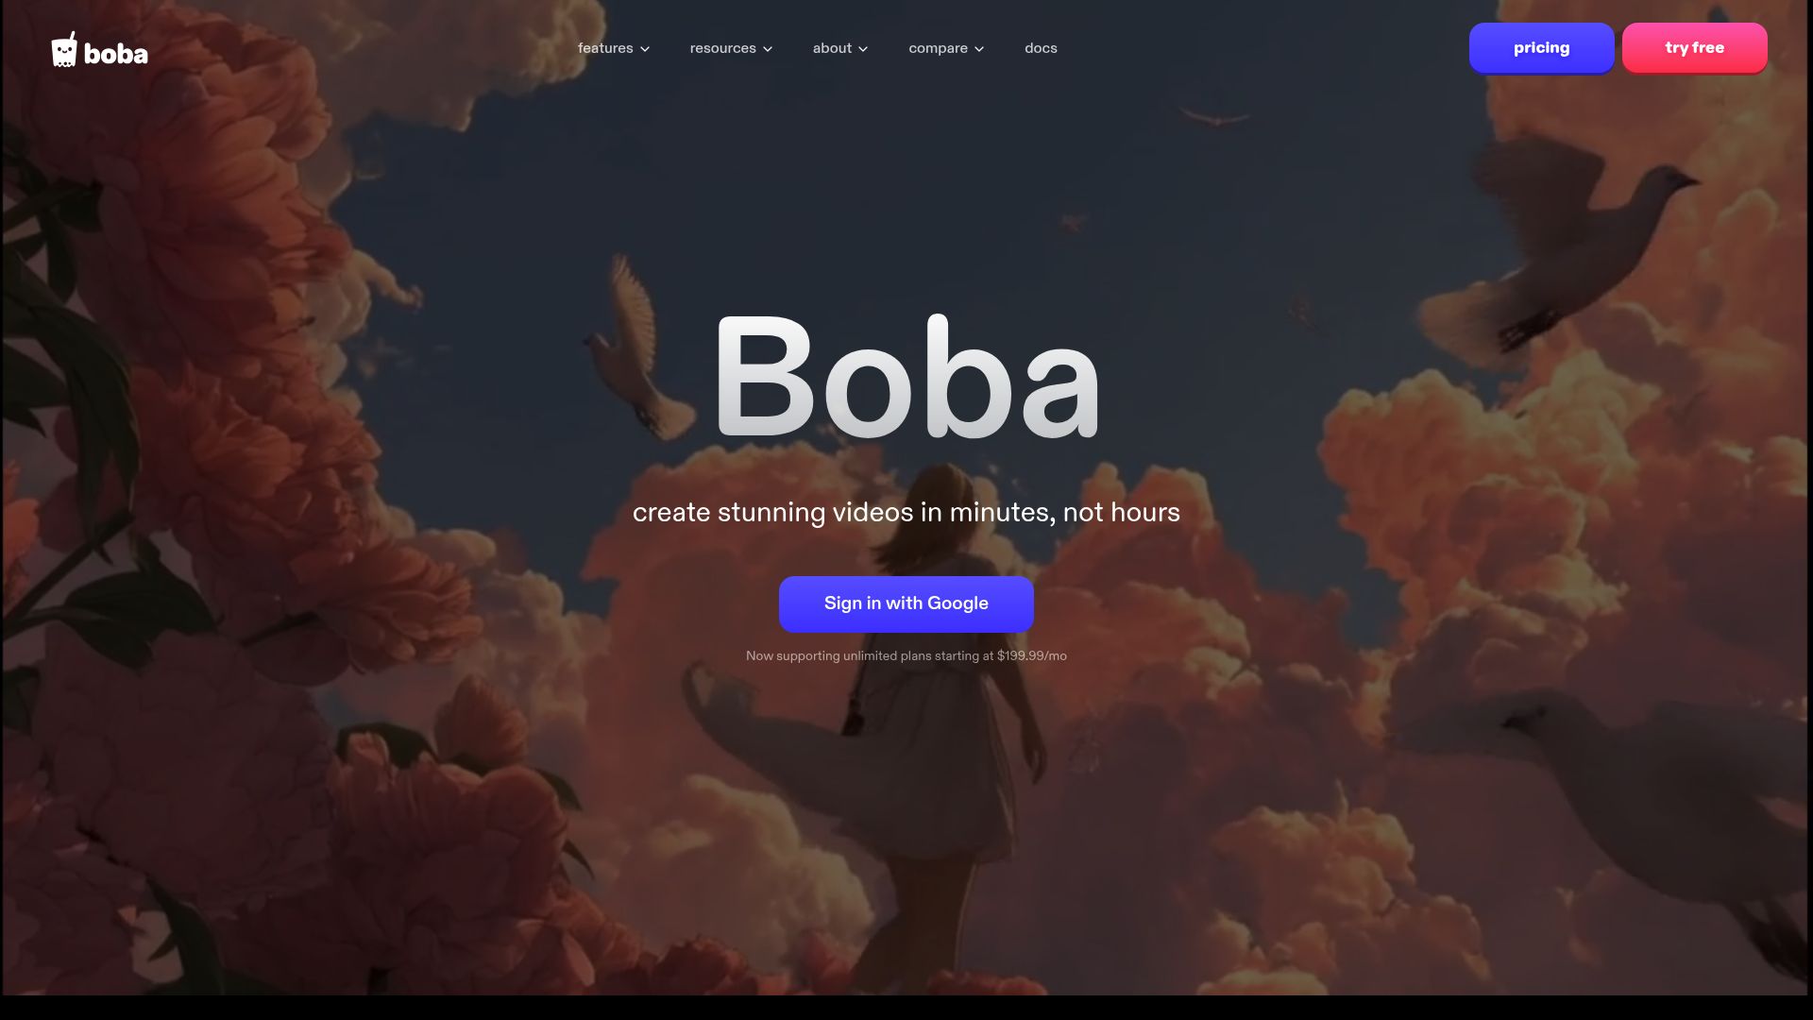
Task: Click the large Boba hero heading
Action: (x=906, y=378)
